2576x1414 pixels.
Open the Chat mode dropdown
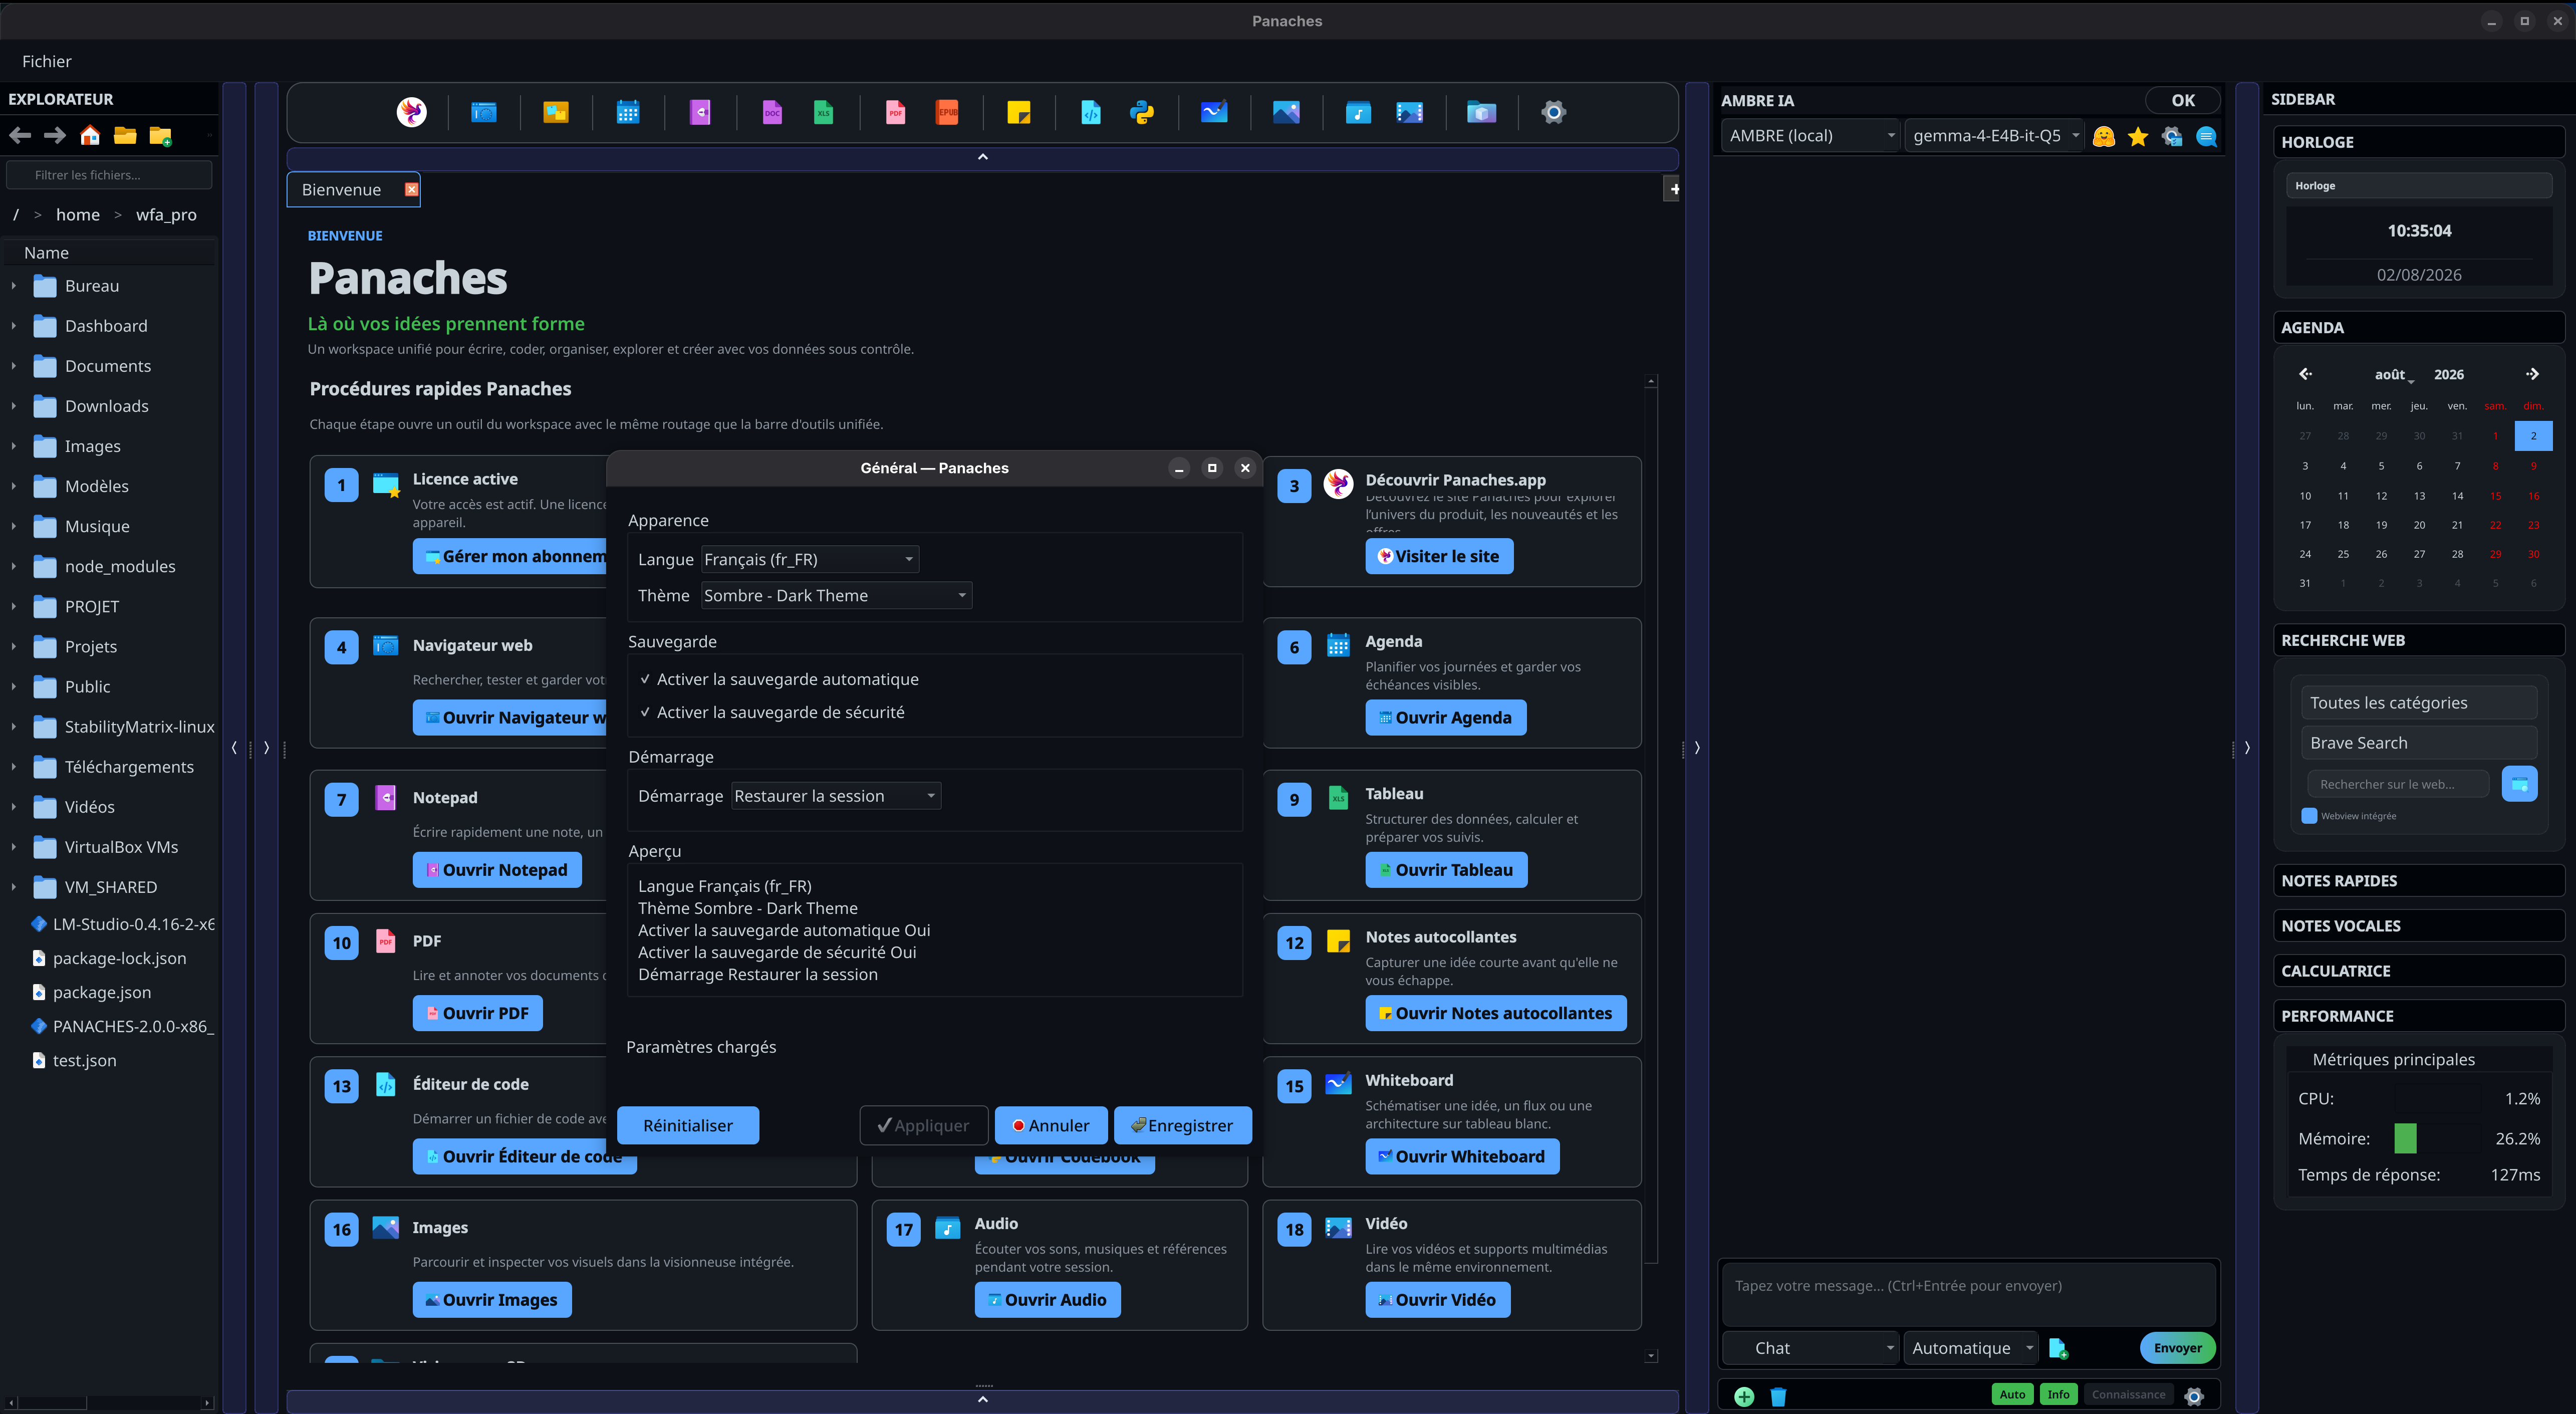1812,1348
